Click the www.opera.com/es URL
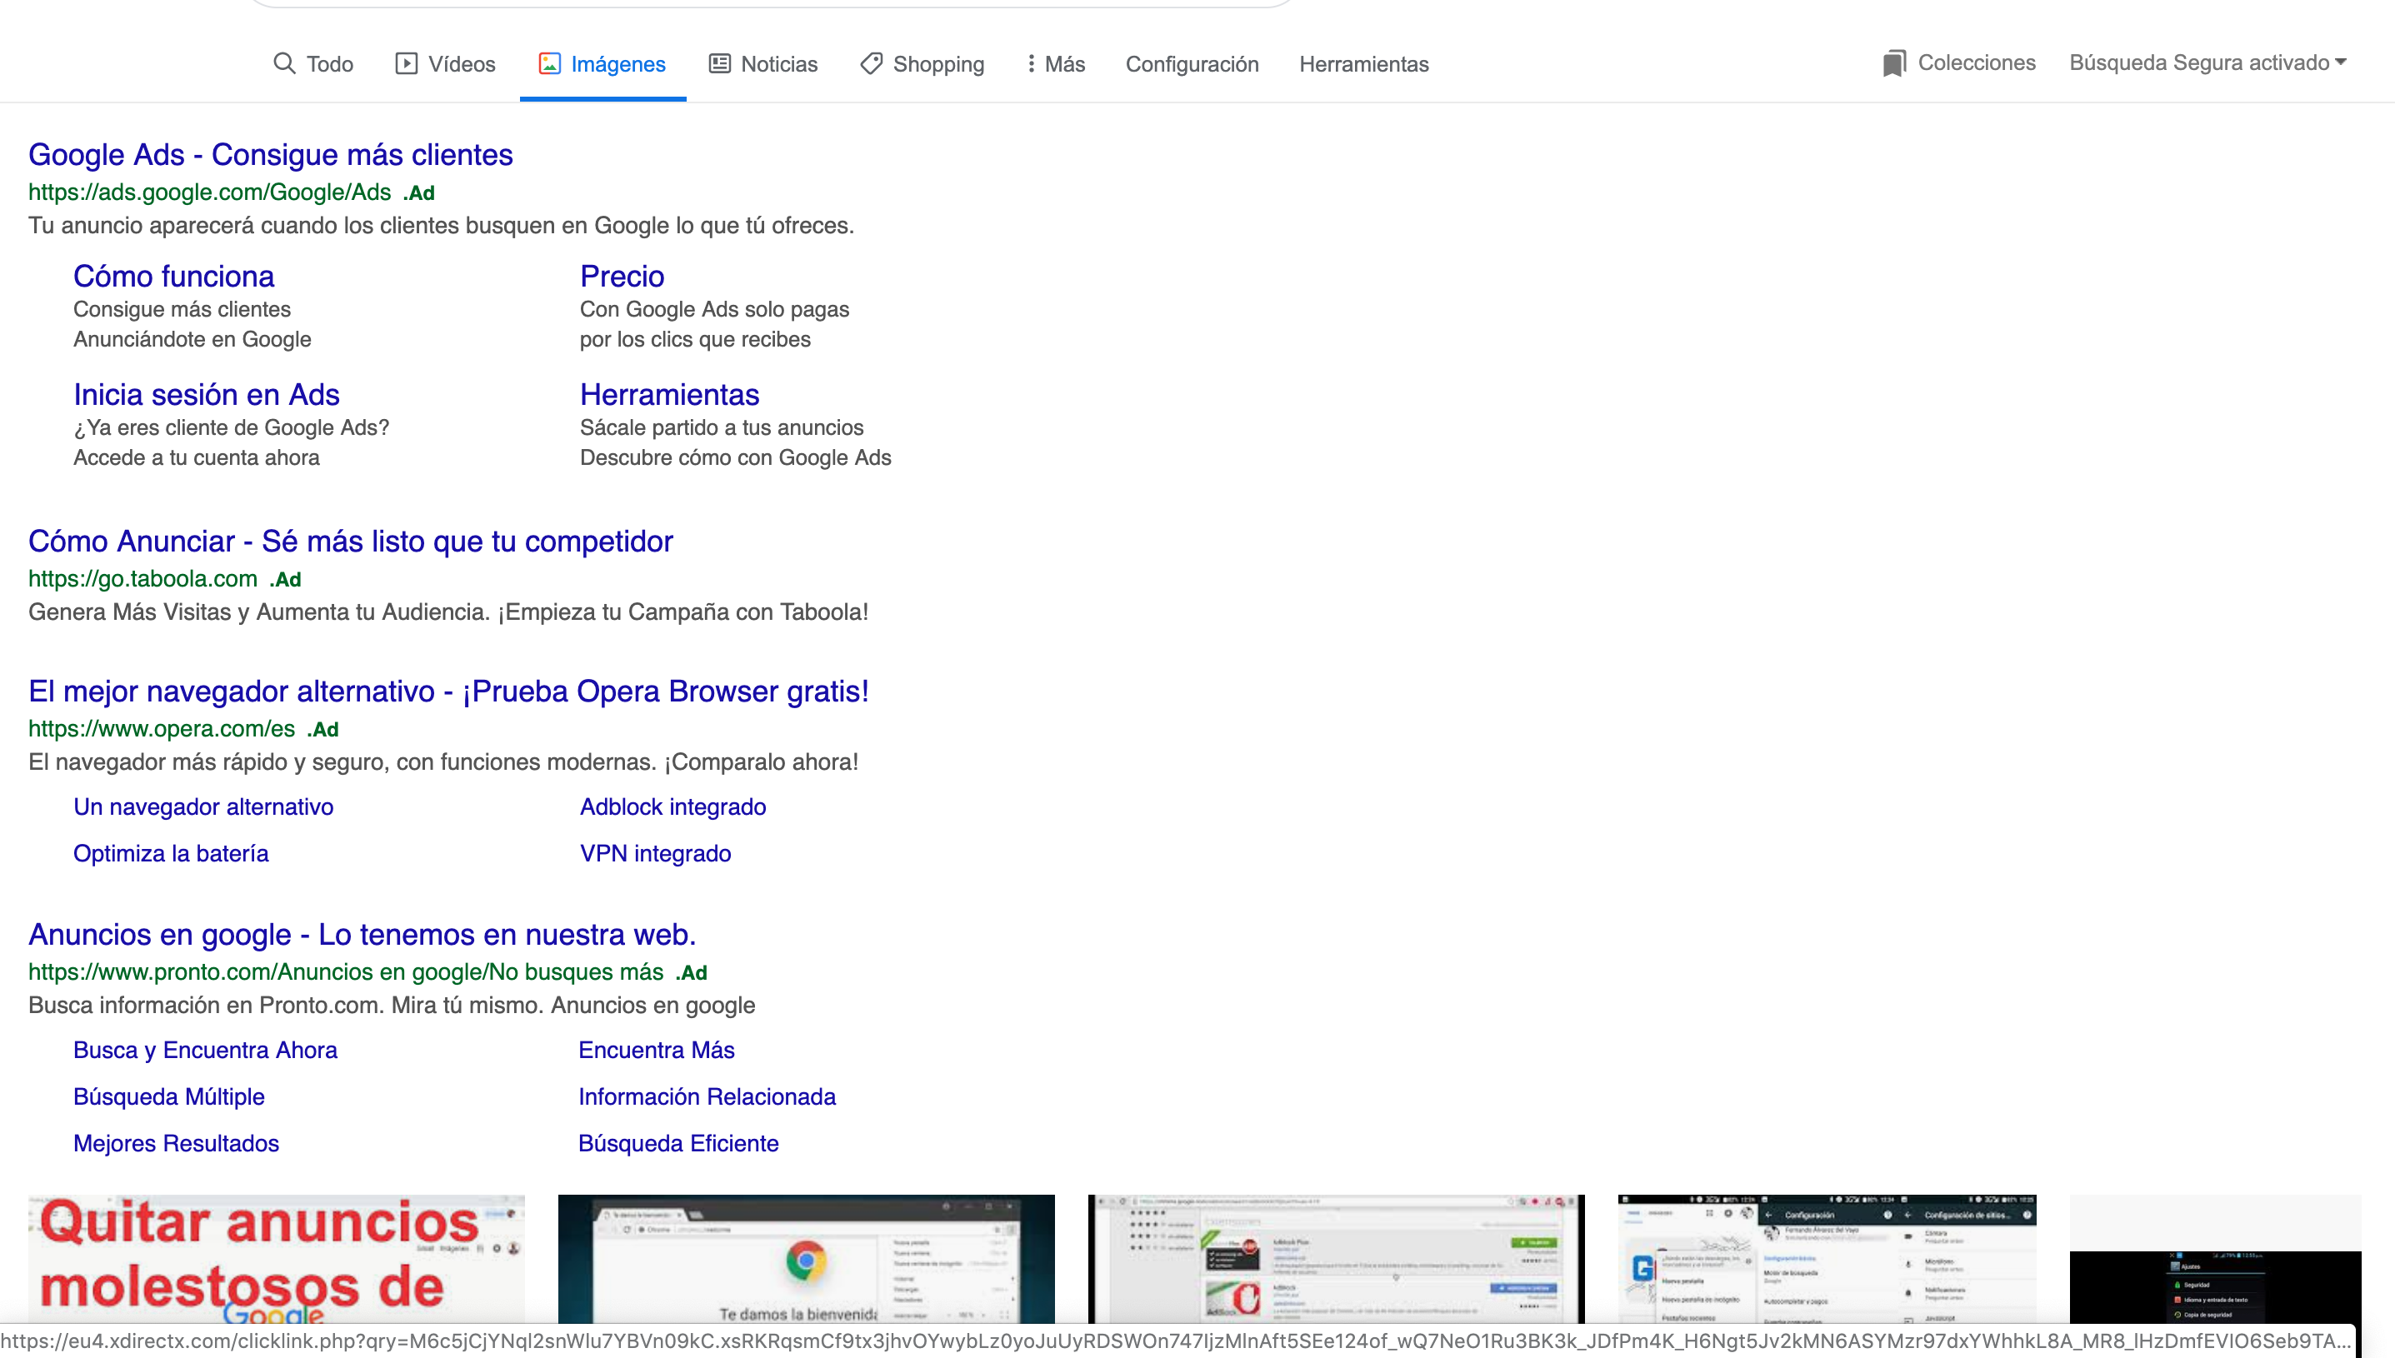This screenshot has height=1358, width=2395. [x=162, y=728]
